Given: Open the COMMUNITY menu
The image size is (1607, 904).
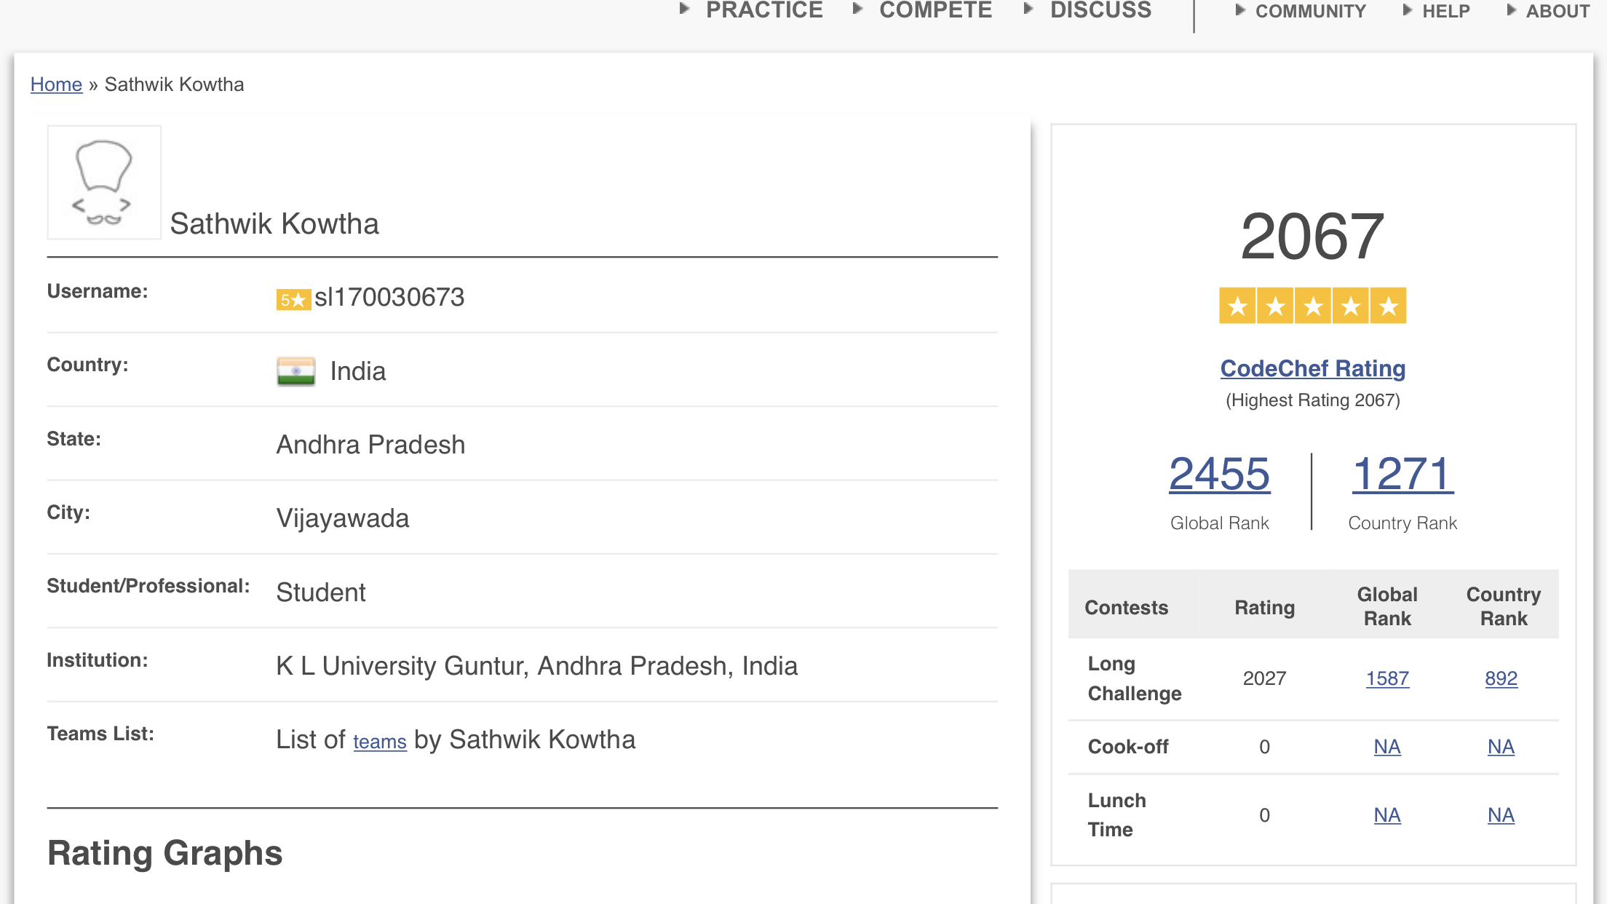Looking at the screenshot, I should 1309,11.
